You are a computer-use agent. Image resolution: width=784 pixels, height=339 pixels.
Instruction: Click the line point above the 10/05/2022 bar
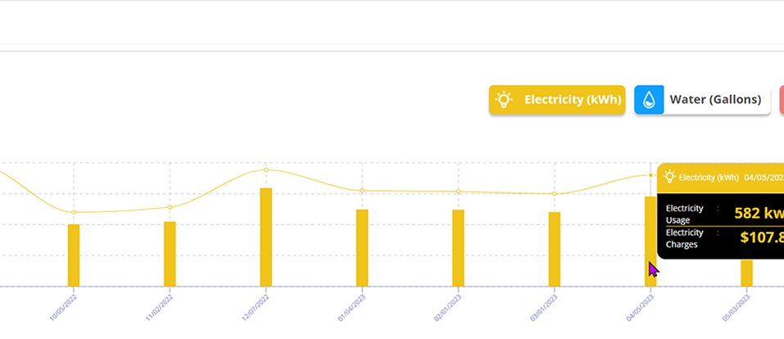pyautogui.click(x=74, y=212)
